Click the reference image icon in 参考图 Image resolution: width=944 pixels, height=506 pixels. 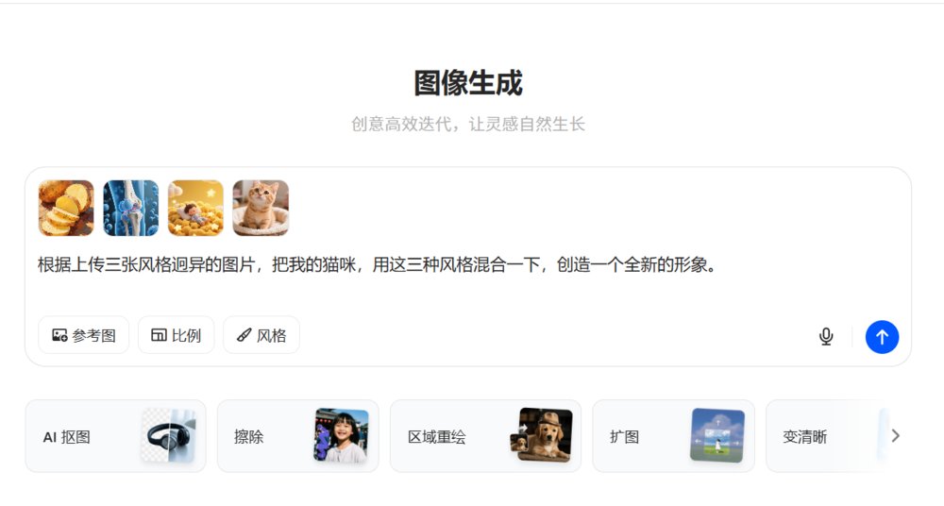[x=59, y=335]
